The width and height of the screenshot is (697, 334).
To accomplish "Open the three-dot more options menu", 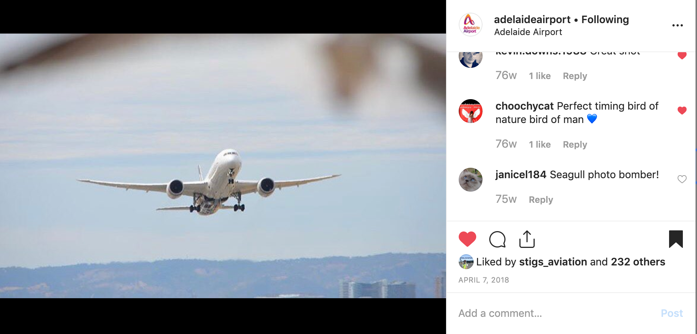I will coord(678,25).
